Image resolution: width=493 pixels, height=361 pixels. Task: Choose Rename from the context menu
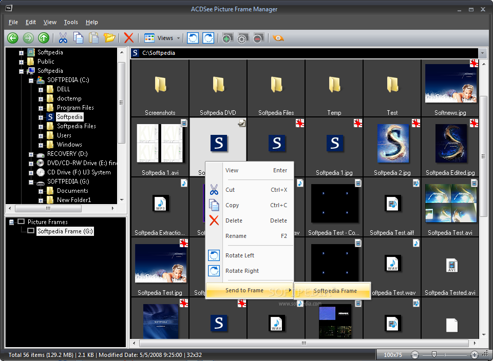coord(236,236)
